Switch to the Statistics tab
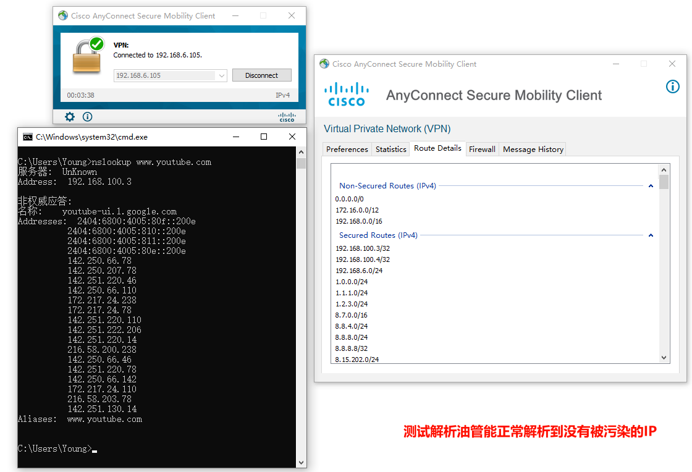692x472 pixels. (x=390, y=149)
